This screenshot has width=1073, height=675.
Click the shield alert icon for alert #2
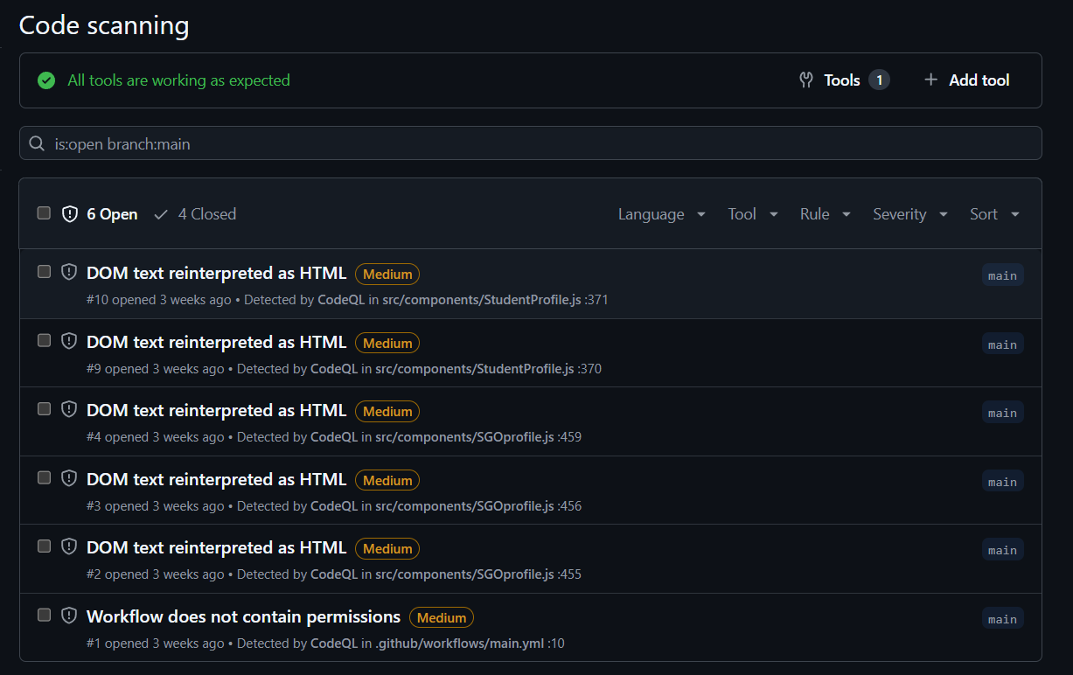(x=69, y=546)
